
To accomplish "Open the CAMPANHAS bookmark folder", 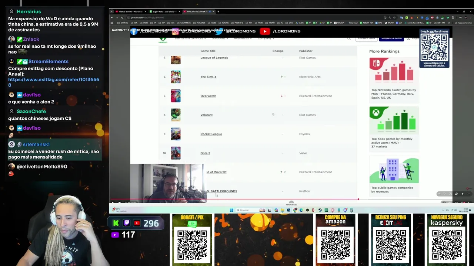I will pyautogui.click(x=184, y=23).
